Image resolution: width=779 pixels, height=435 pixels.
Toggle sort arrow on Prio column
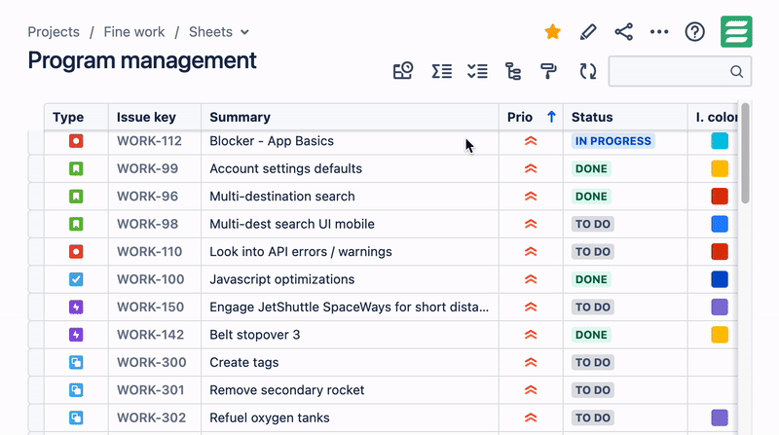click(x=551, y=117)
